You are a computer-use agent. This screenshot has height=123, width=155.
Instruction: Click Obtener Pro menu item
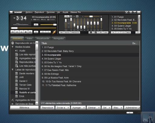pyautogui.click(x=76, y=12)
